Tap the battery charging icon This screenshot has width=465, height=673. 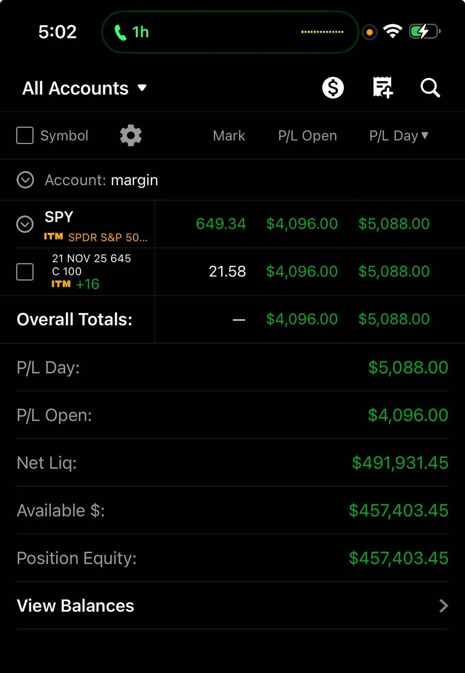424,32
